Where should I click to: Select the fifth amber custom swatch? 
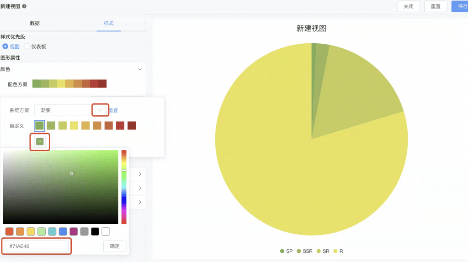tap(85, 126)
